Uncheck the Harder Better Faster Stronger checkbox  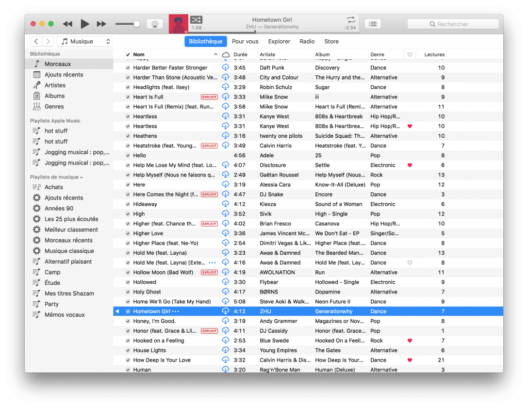click(128, 68)
